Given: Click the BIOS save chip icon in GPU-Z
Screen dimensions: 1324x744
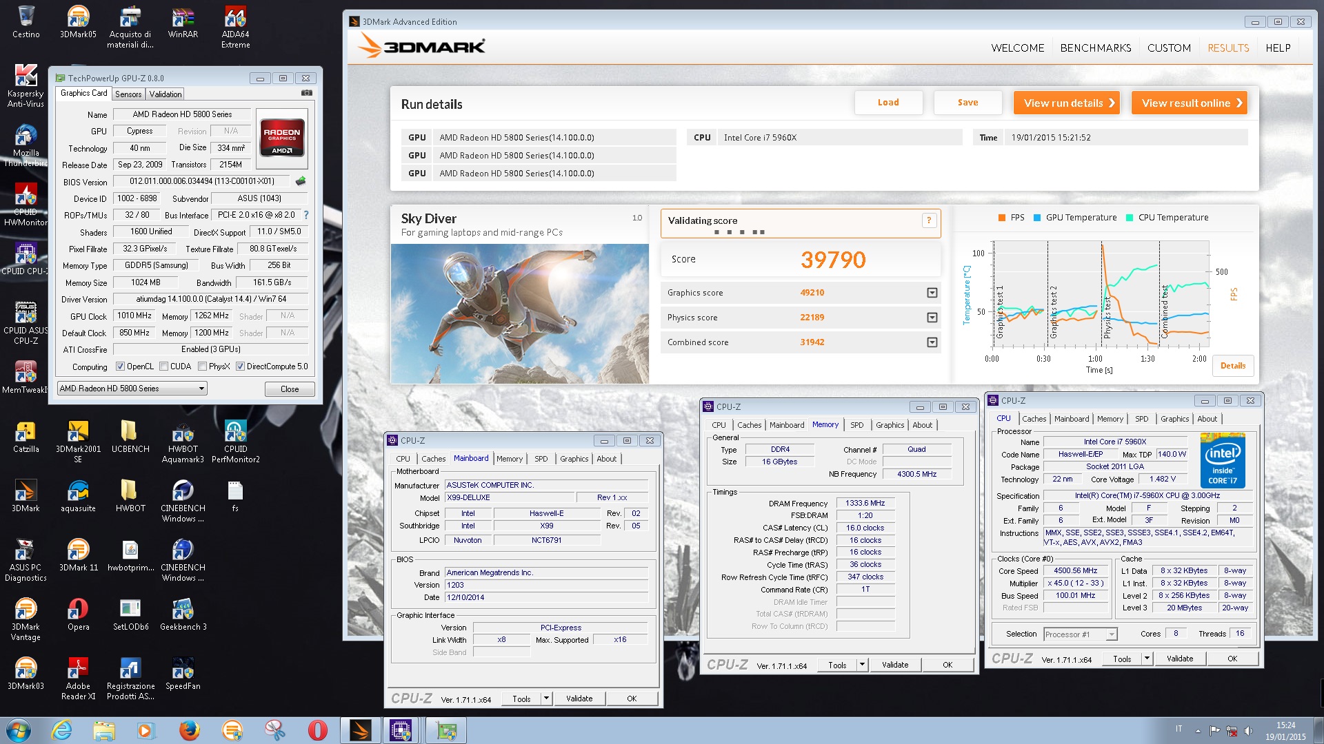Looking at the screenshot, I should 301,181.
